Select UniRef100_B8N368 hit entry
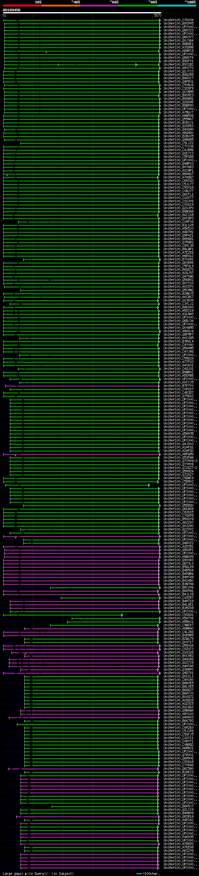 click(178, 212)
